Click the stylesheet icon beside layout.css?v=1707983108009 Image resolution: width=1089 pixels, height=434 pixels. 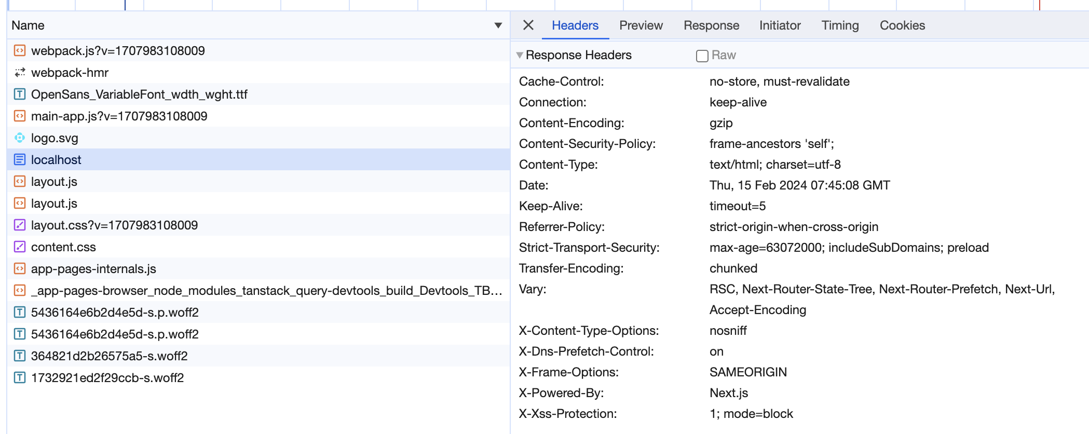pyautogui.click(x=20, y=225)
